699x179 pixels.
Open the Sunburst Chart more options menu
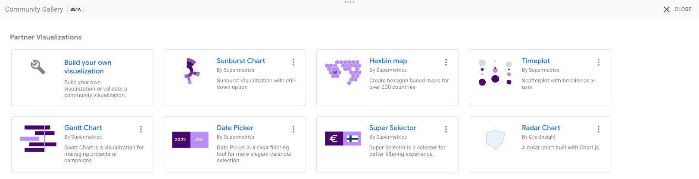pos(293,62)
